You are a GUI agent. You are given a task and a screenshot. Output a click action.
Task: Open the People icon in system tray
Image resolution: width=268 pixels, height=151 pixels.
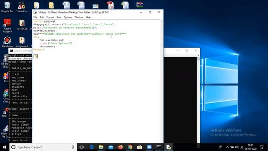click(220, 147)
